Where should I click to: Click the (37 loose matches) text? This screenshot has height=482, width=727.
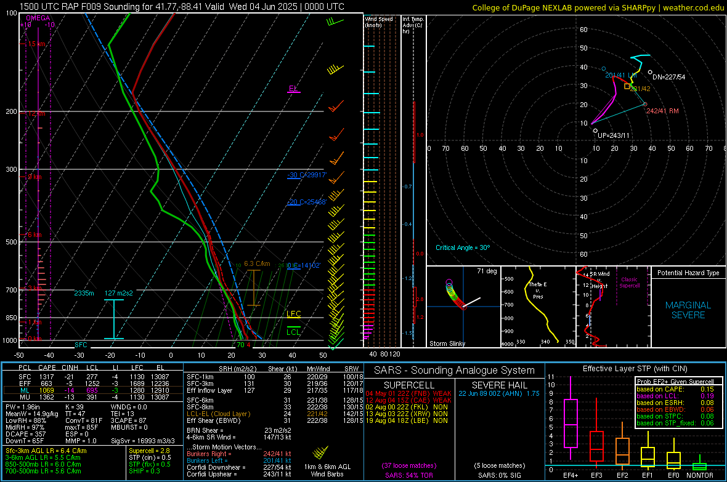coord(409,465)
